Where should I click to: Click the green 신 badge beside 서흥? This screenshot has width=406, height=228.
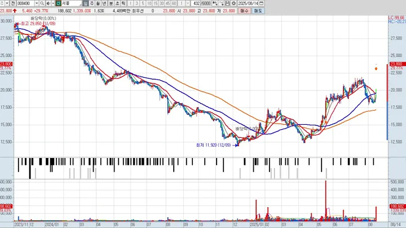pos(59,3)
